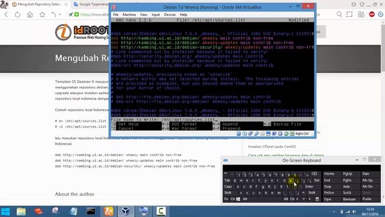Image resolution: width=385 pixels, height=217 pixels.
Task: Click the red adblock icon in browser toolbar
Action: (372, 14)
